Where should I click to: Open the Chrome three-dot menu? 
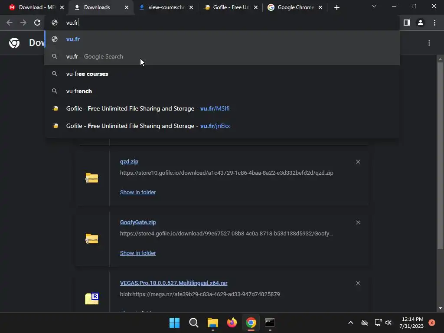click(x=434, y=23)
